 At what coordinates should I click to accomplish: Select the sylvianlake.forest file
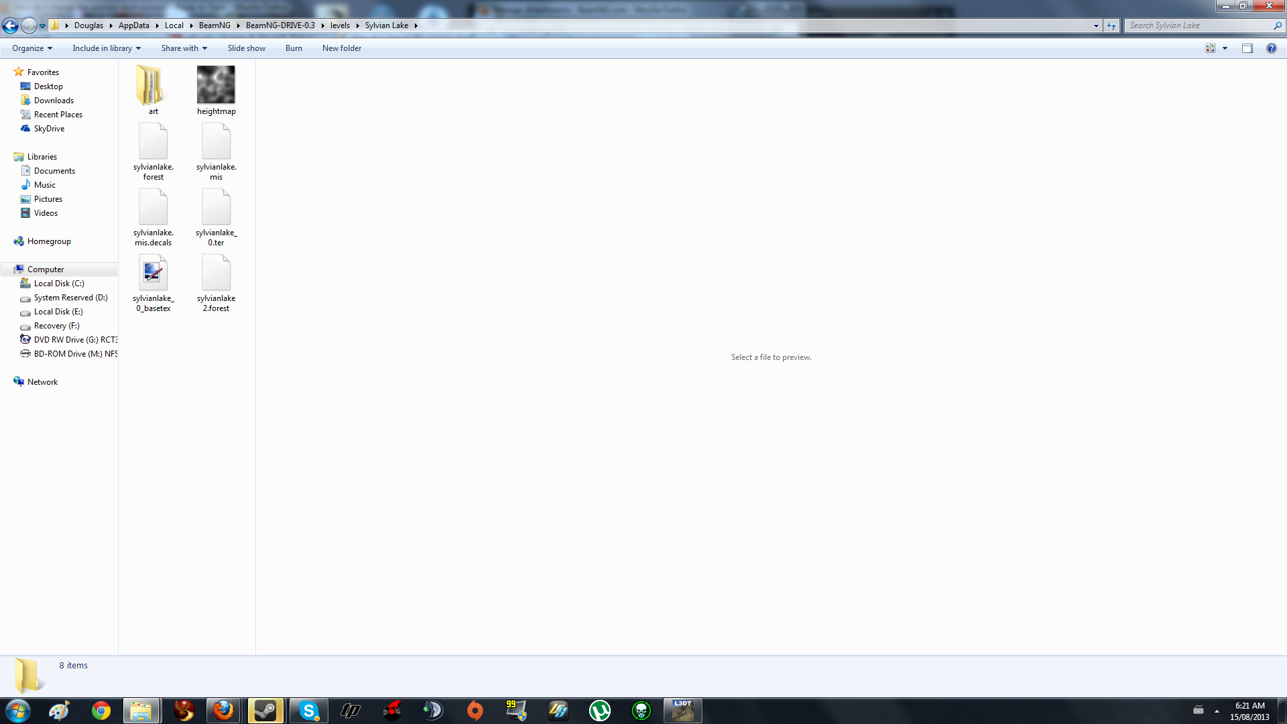(x=153, y=152)
